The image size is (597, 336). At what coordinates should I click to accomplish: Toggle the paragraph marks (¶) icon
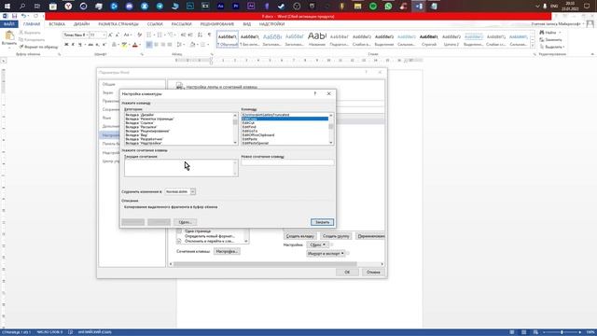point(209,35)
